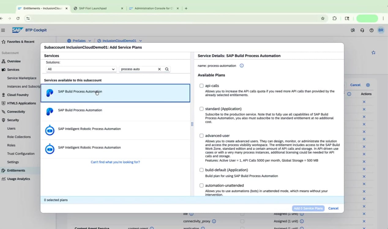Screen dimensions: 388x229
Task: Expand the PreSales breadcrumb dropdown
Action: 90,41
